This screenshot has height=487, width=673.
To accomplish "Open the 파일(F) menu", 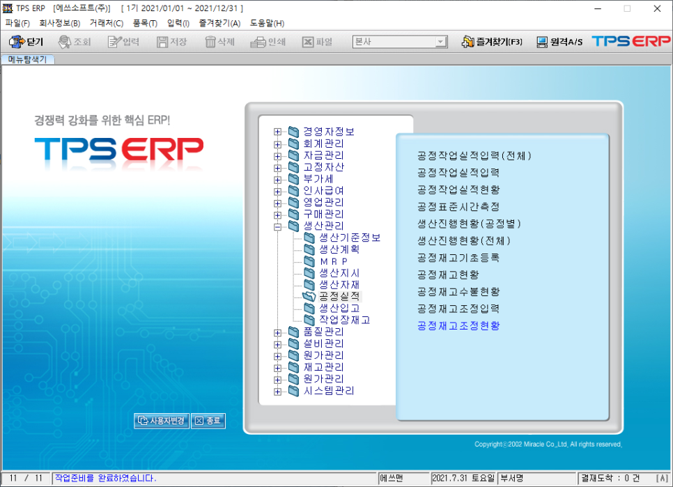I will click(x=17, y=23).
